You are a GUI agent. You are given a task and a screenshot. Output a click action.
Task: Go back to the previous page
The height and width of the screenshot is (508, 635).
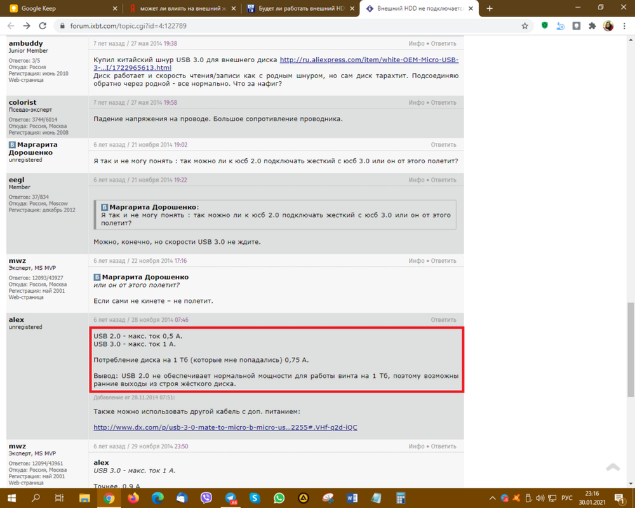(x=11, y=26)
